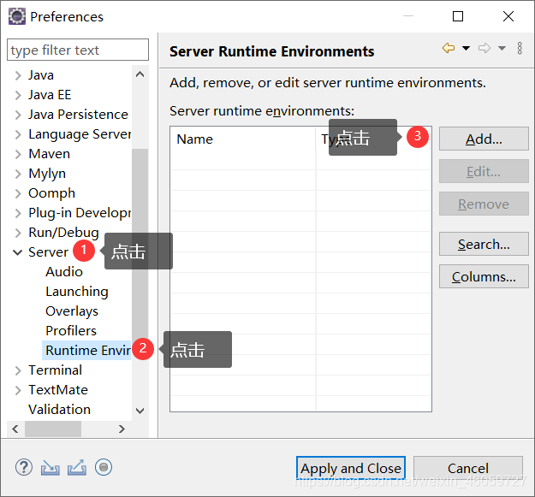Viewport: 535px width, 497px height.
Task: Click the Add... button
Action: pos(484,139)
